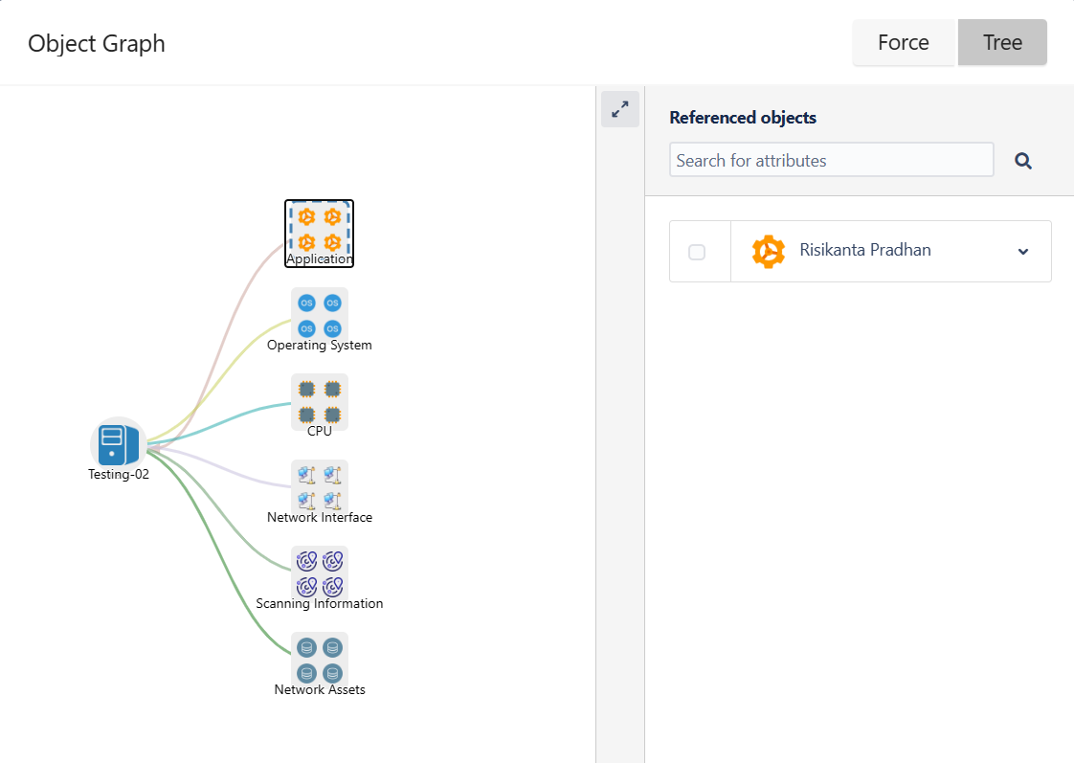The width and height of the screenshot is (1074, 763).
Task: Click the Network Interface node icon
Action: 320,486
